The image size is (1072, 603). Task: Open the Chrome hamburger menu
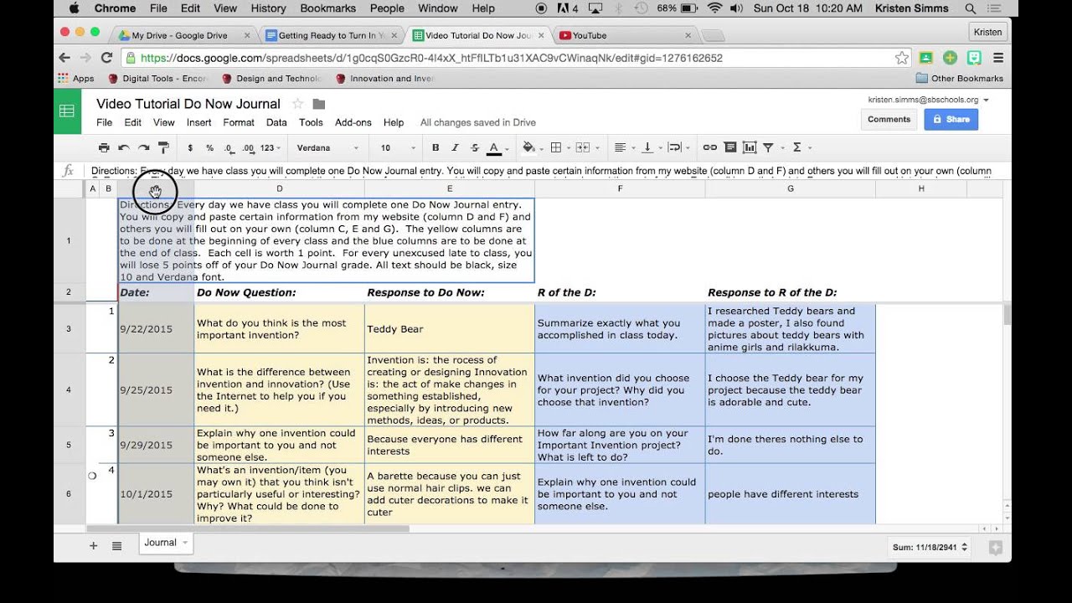998,58
